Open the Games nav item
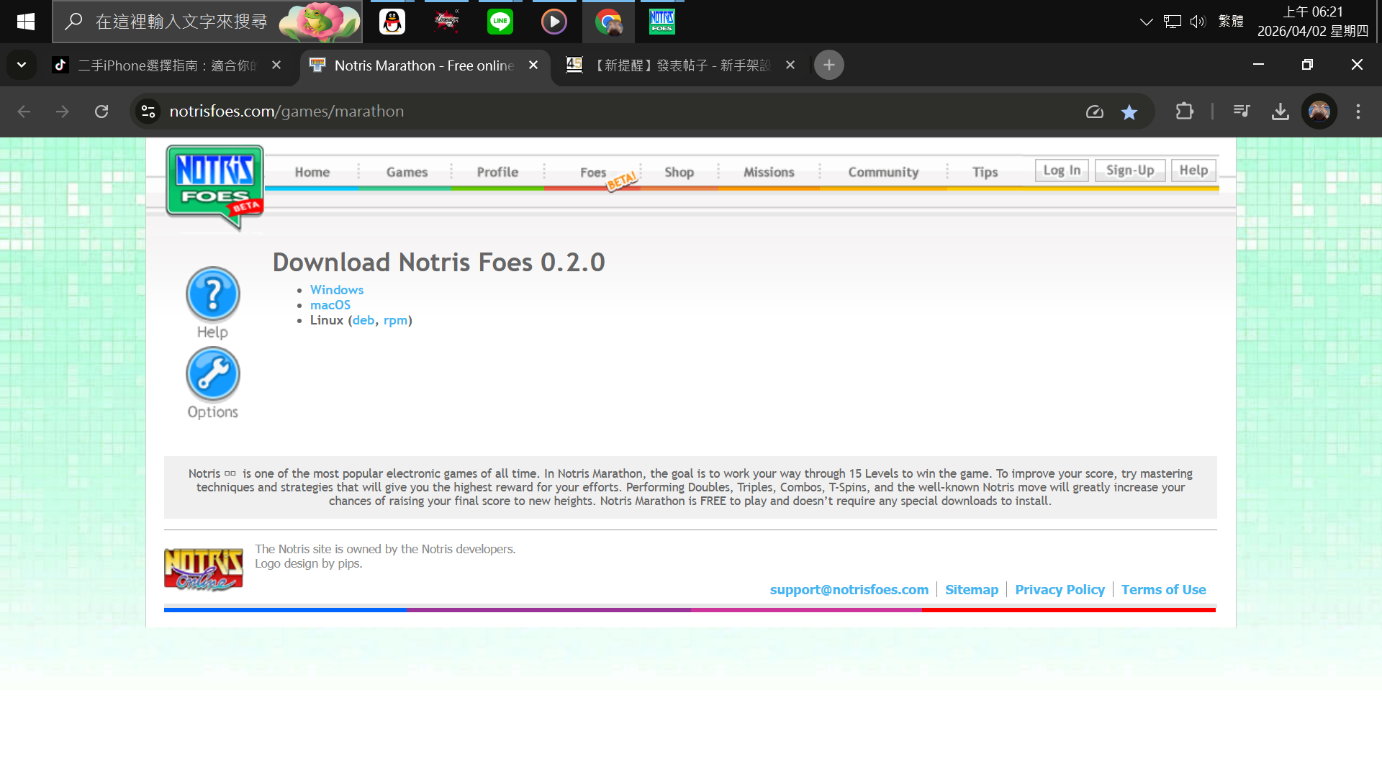The width and height of the screenshot is (1382, 777). (x=407, y=172)
